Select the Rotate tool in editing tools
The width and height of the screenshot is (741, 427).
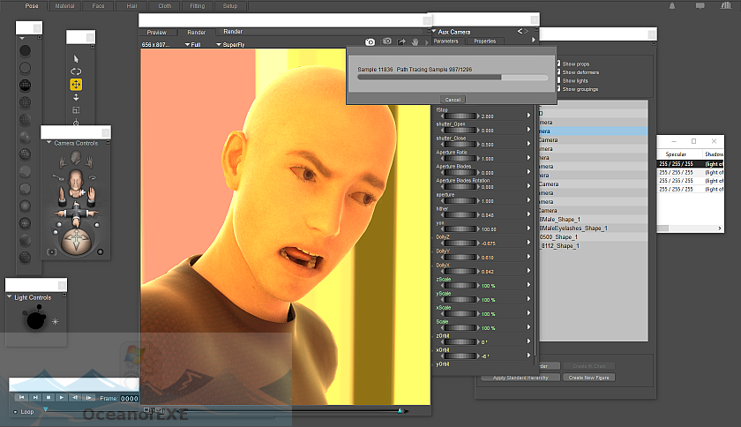pos(76,71)
